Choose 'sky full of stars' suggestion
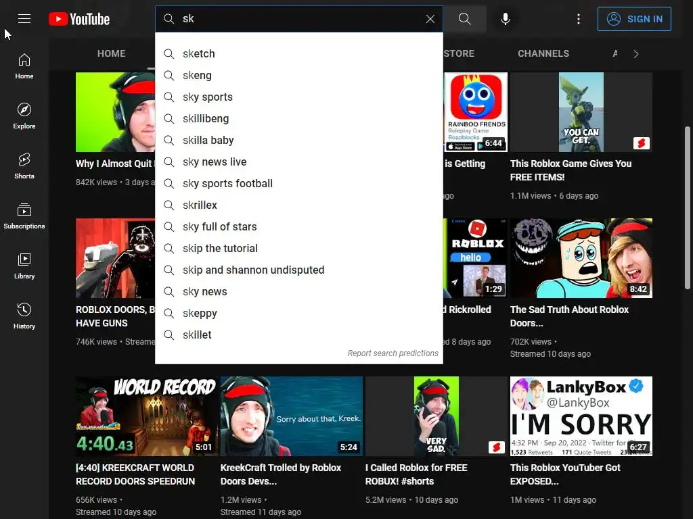The width and height of the screenshot is (693, 519). [x=299, y=227]
